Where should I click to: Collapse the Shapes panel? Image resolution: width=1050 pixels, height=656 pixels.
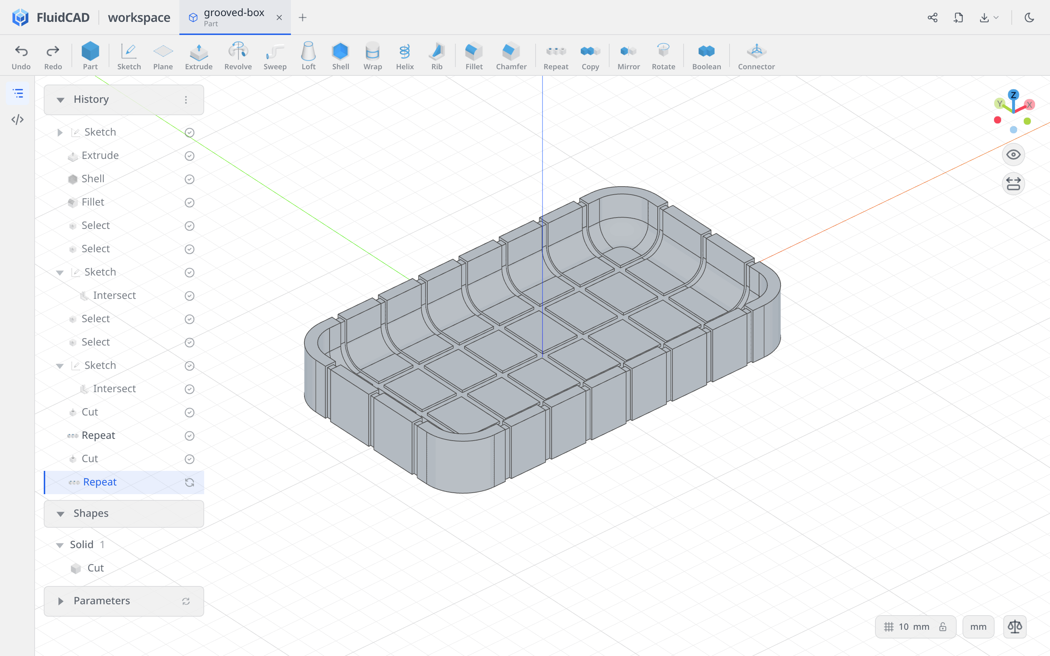coord(60,514)
